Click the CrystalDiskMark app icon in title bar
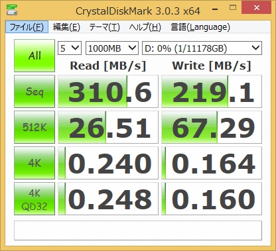 (12, 9)
